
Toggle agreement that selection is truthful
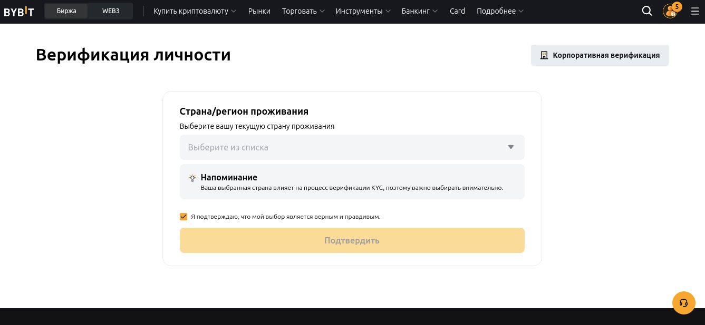(184, 216)
